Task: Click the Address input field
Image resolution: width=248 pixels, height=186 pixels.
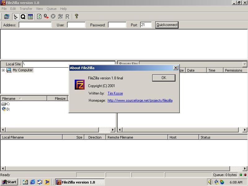Action: [35, 25]
